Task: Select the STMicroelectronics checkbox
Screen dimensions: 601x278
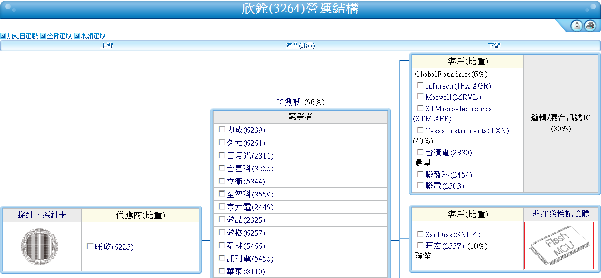Action: pos(420,108)
